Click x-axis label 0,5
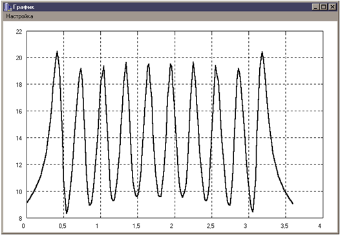This screenshot has width=340, height=235. [63, 226]
